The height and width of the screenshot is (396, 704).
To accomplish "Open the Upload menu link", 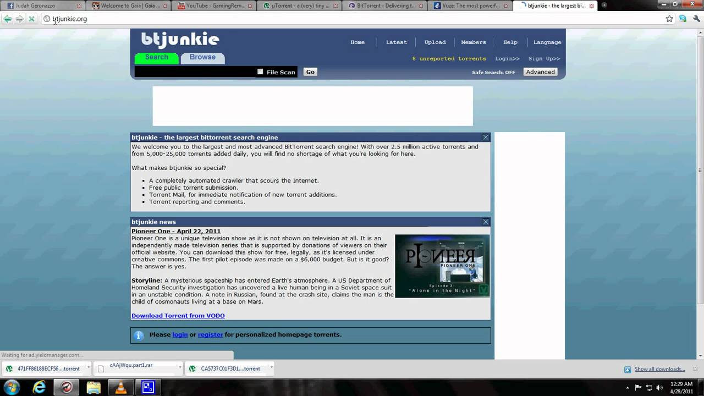I will [x=435, y=42].
